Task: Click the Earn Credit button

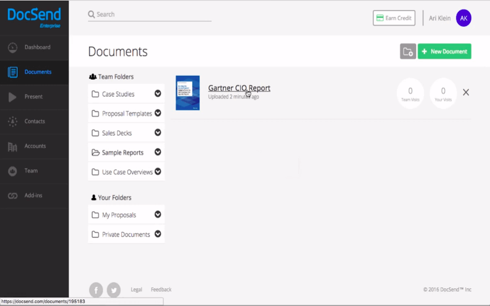Action: pyautogui.click(x=394, y=18)
